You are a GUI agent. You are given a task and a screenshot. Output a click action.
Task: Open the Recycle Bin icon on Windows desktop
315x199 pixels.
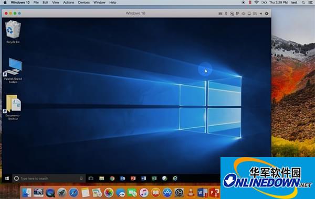[13, 31]
